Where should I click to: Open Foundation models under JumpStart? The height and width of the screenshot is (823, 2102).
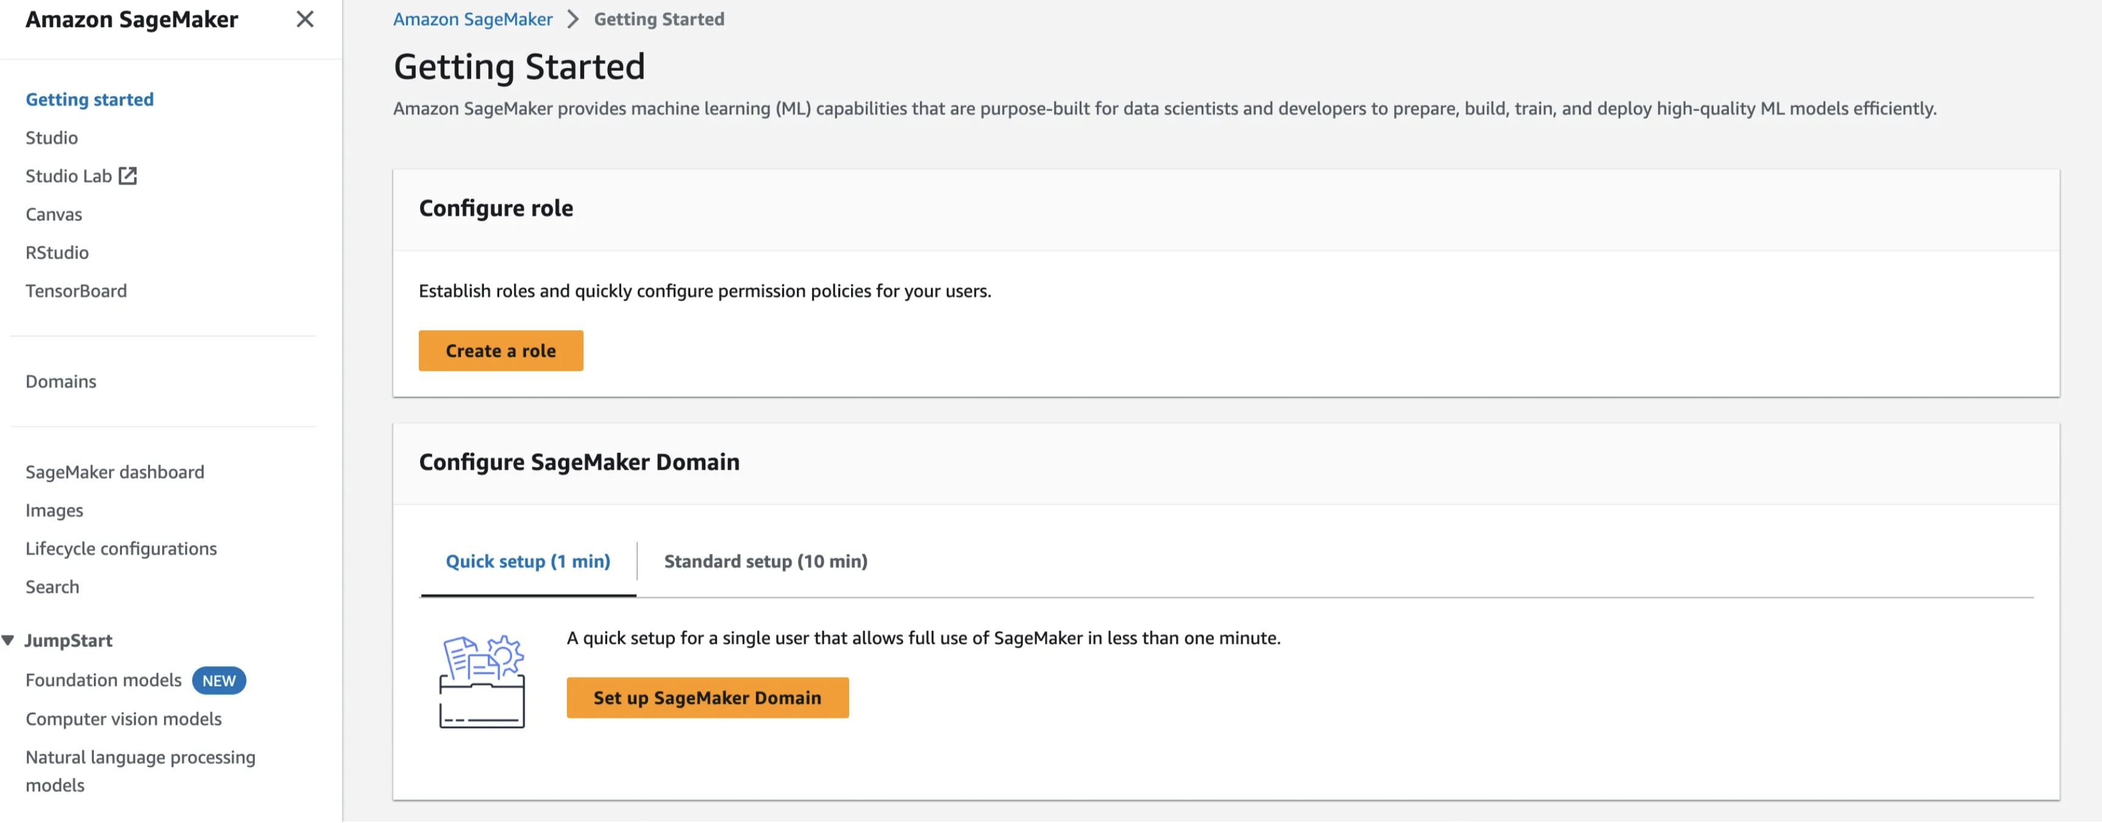coord(104,680)
